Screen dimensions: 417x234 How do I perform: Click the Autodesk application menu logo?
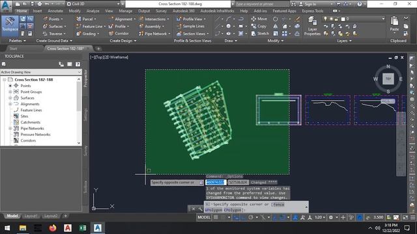click(x=6, y=6)
